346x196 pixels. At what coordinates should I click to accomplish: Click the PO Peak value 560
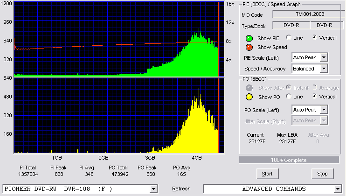[151, 175]
